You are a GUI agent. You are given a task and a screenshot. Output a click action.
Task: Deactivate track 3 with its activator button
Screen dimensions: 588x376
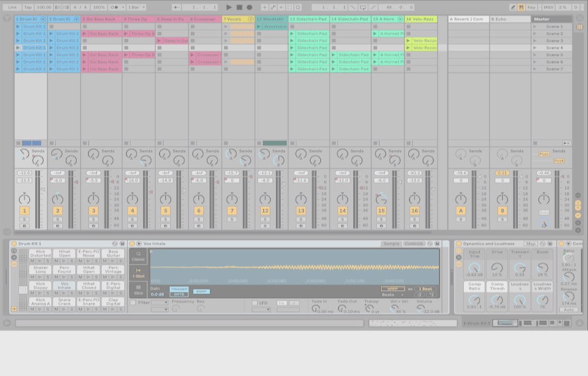[x=93, y=211]
